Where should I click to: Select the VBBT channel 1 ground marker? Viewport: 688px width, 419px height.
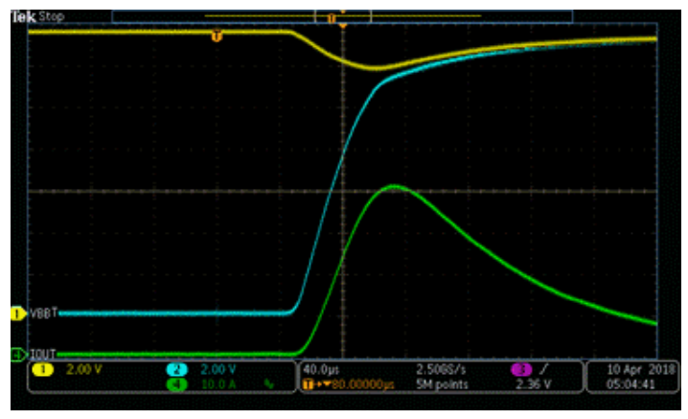(16, 313)
